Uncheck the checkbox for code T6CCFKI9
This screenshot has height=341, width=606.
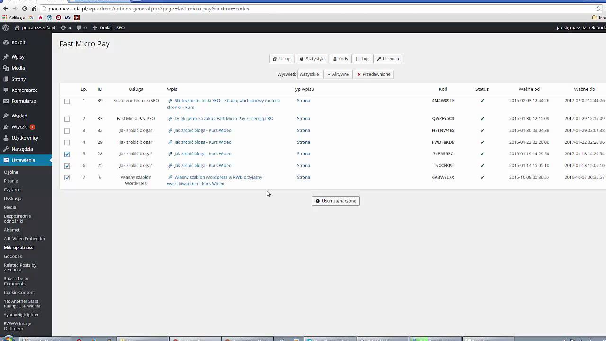(67, 166)
